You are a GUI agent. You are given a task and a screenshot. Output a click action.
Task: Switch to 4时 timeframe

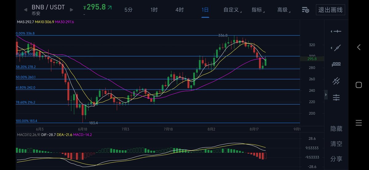tap(180, 10)
